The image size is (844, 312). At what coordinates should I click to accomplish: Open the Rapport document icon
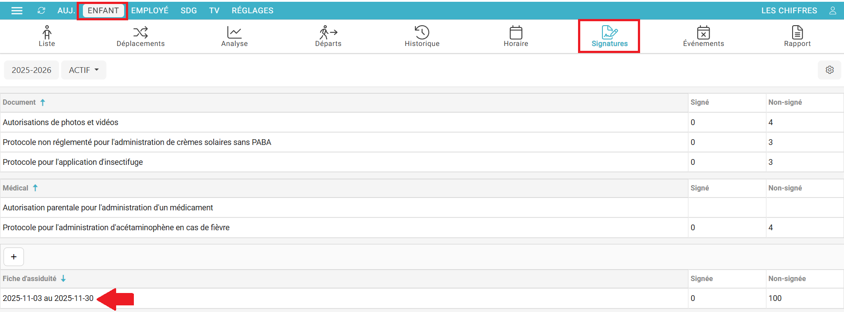click(797, 33)
